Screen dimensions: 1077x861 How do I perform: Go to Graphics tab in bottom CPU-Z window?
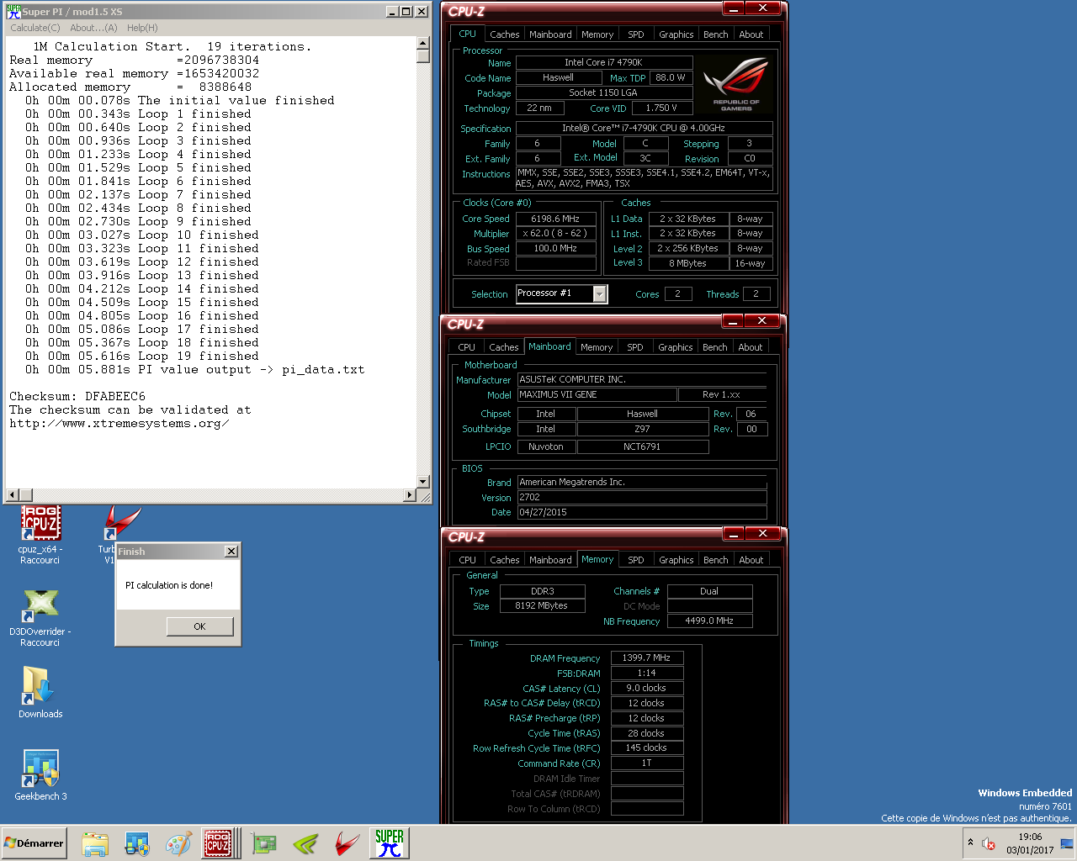(x=676, y=560)
